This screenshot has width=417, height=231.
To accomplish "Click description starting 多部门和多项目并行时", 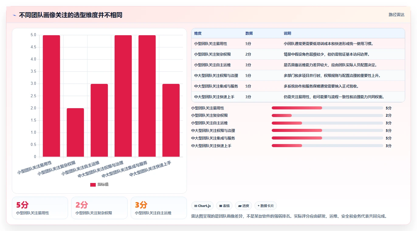I will [x=332, y=75].
